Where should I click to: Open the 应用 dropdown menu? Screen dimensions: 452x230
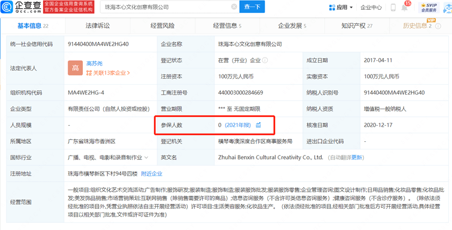click(341, 8)
